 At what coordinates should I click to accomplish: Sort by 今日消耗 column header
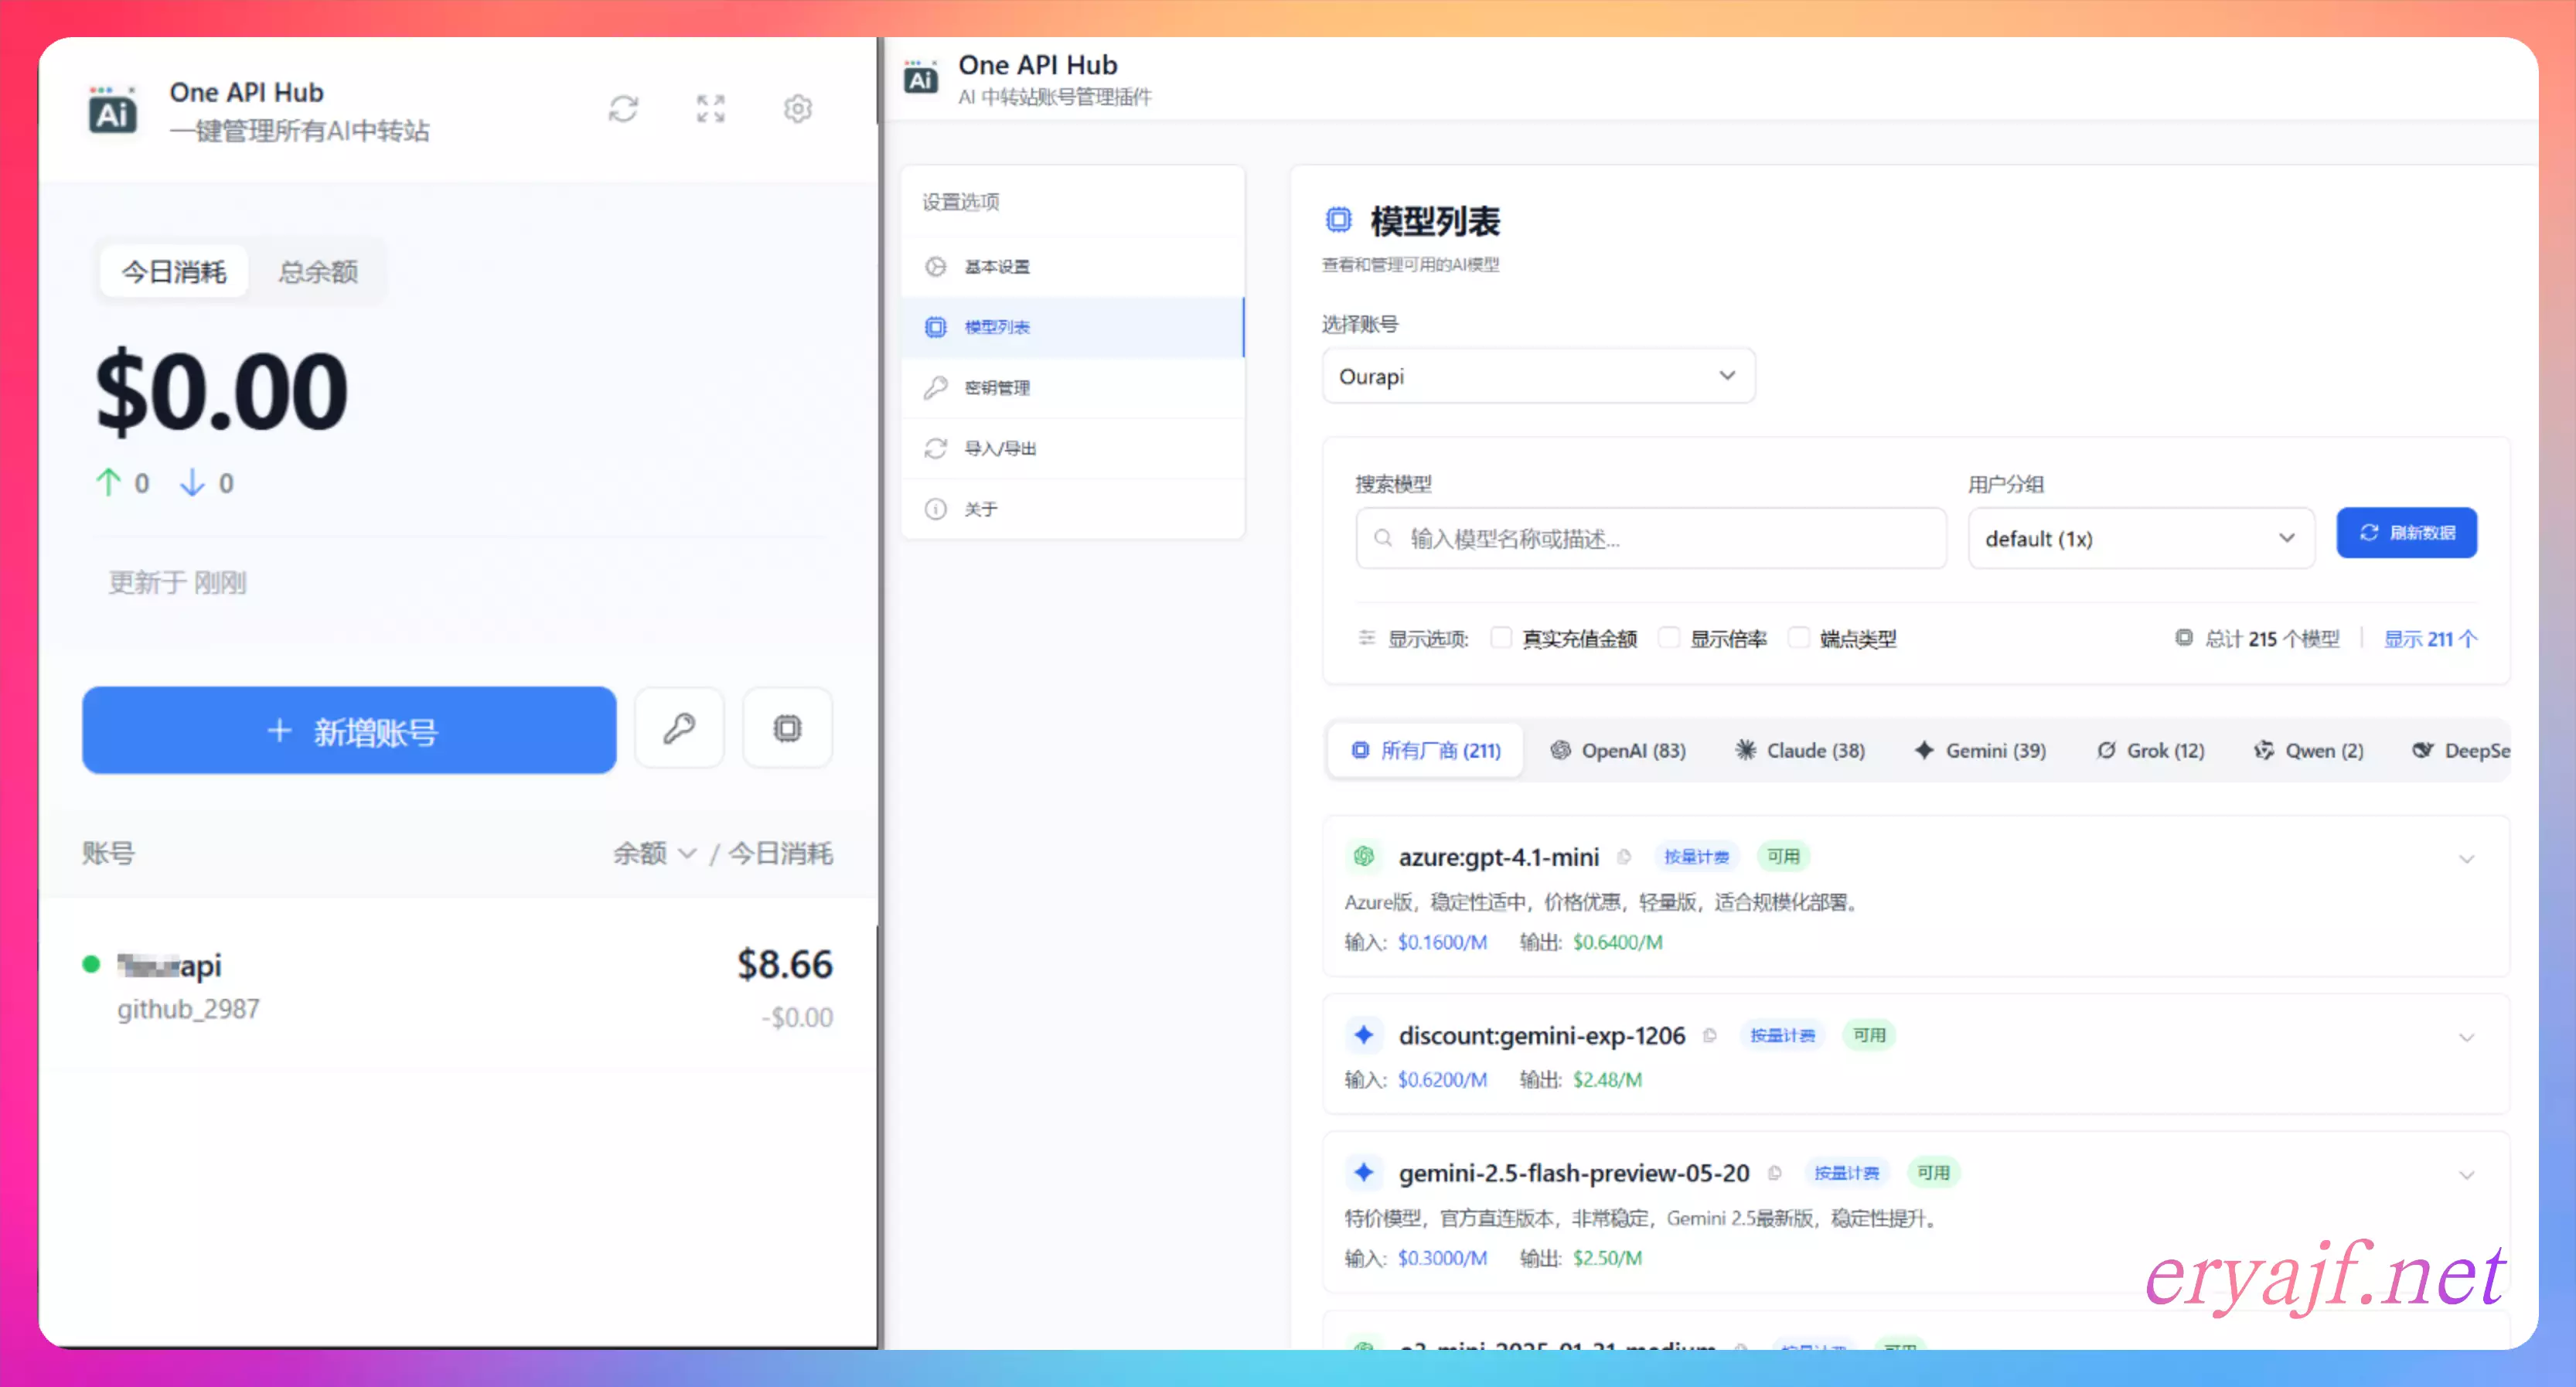(x=780, y=853)
